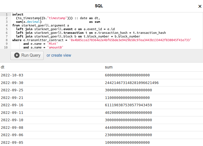The height and width of the screenshot is (146, 203).
Task: Click the date cell 2022-09-25
Action: (x=12, y=90)
